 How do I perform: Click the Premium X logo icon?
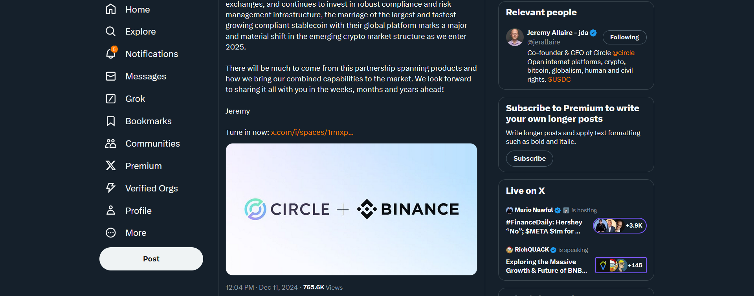tap(111, 166)
